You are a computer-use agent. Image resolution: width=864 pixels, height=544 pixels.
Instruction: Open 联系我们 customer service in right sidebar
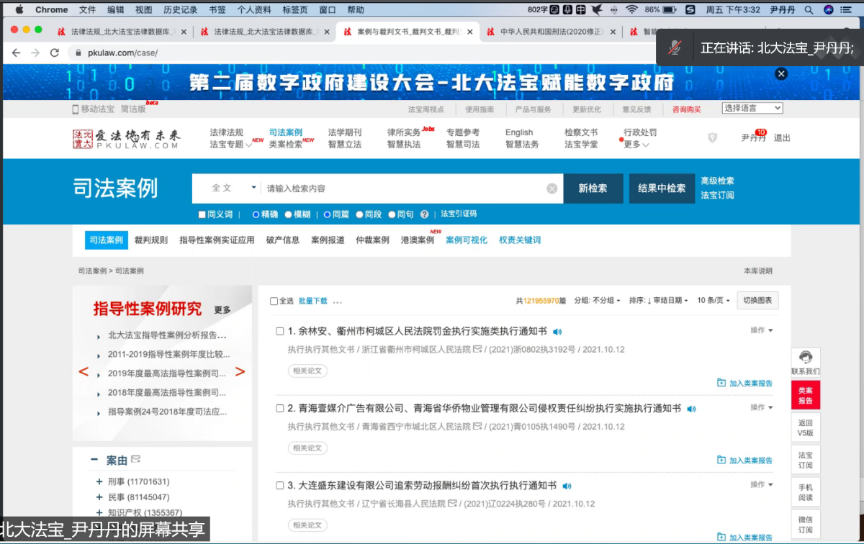(x=806, y=363)
